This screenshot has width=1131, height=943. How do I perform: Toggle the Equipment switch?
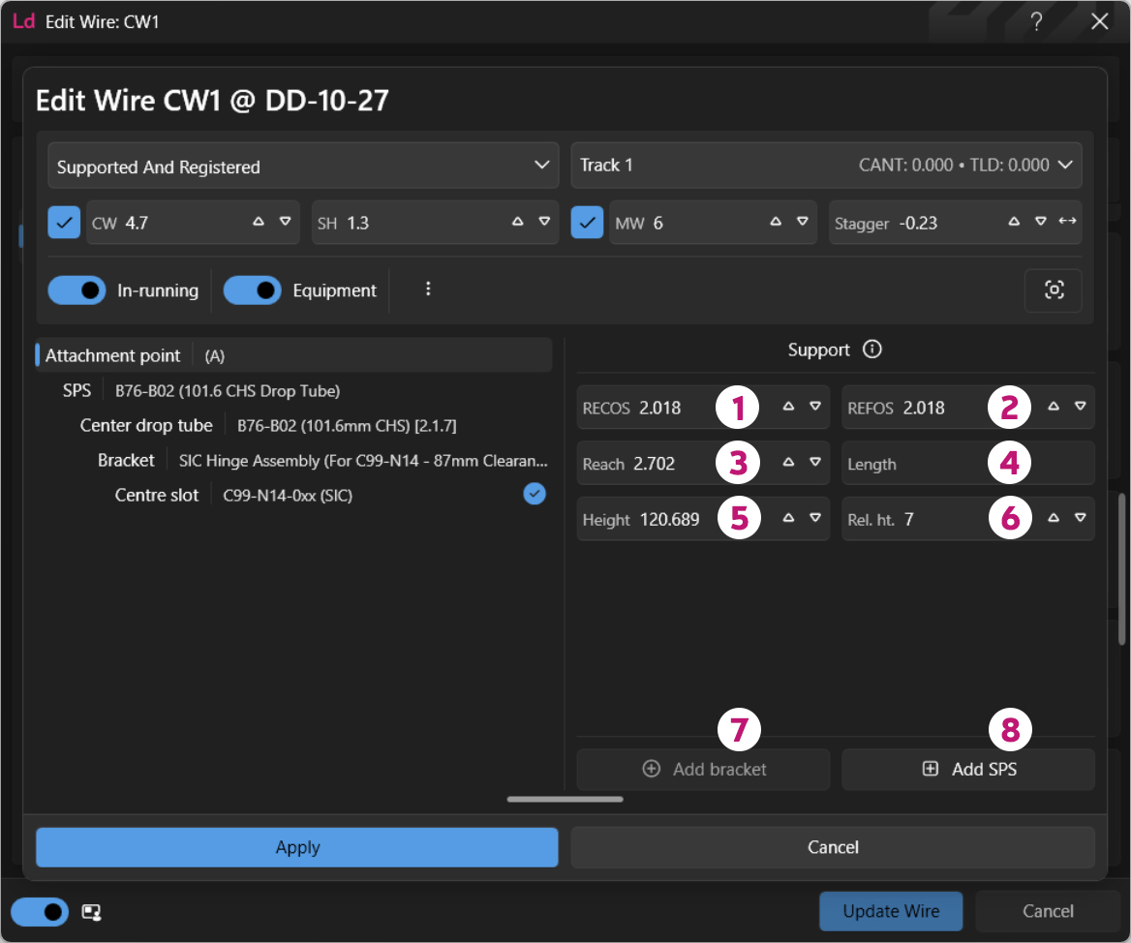coord(252,290)
